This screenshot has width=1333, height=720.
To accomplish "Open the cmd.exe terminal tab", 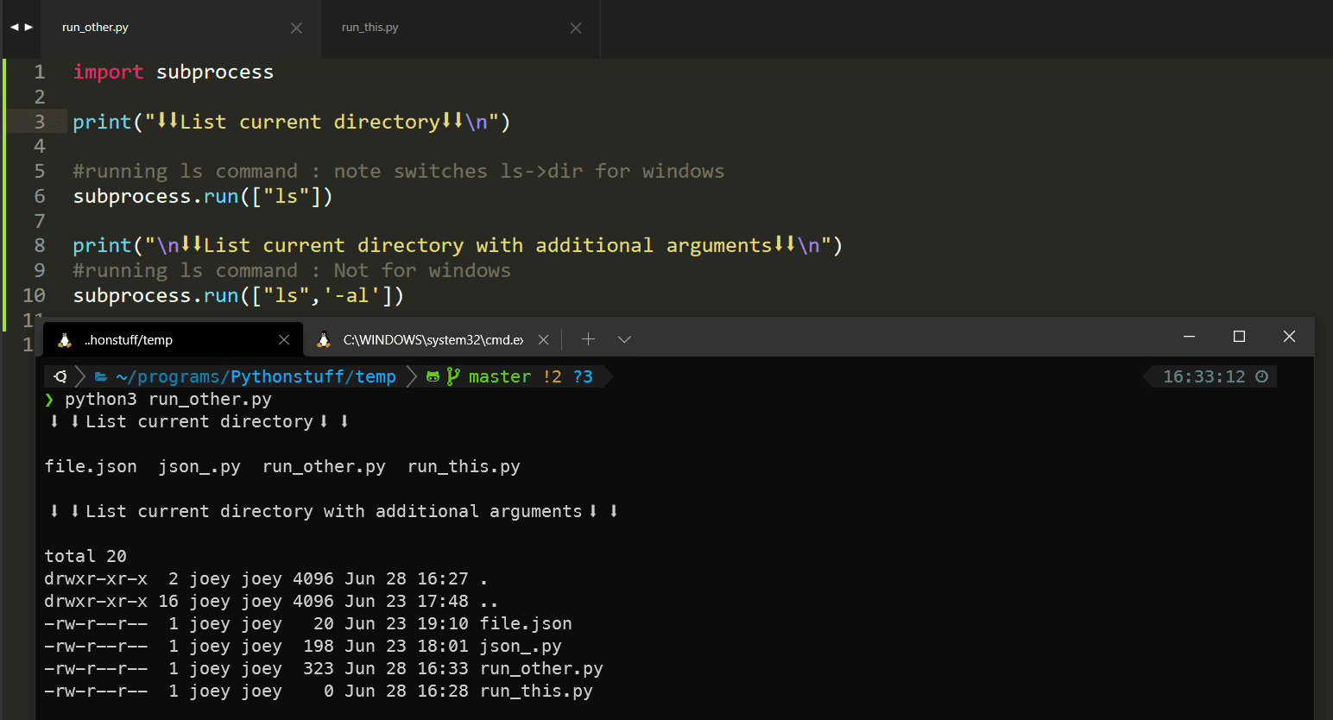I will [432, 340].
